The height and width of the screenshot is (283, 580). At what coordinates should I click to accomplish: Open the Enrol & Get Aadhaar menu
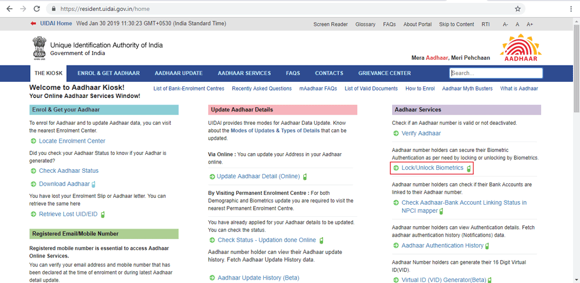[x=108, y=74]
